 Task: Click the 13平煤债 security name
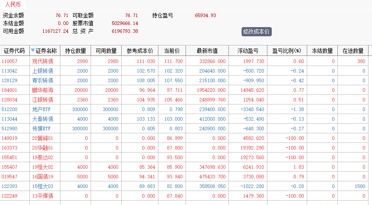pos(43,196)
